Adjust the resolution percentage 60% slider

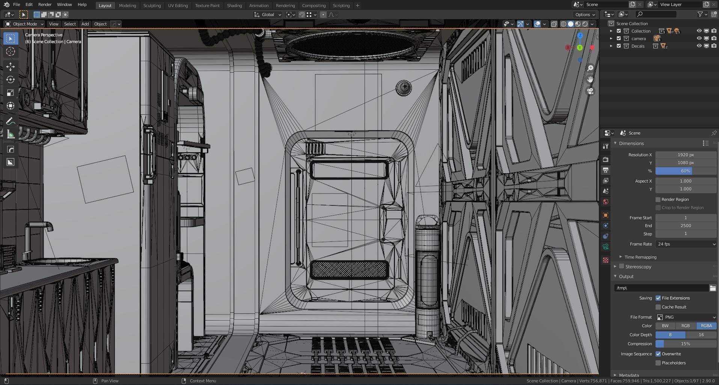tap(686, 171)
